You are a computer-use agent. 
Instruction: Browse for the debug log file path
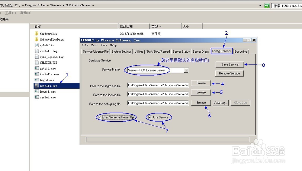coord(201,103)
